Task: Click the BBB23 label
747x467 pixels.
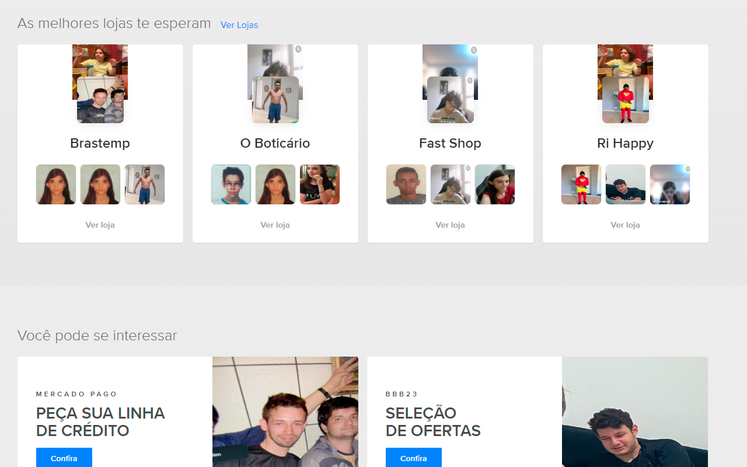Action: pos(402,394)
